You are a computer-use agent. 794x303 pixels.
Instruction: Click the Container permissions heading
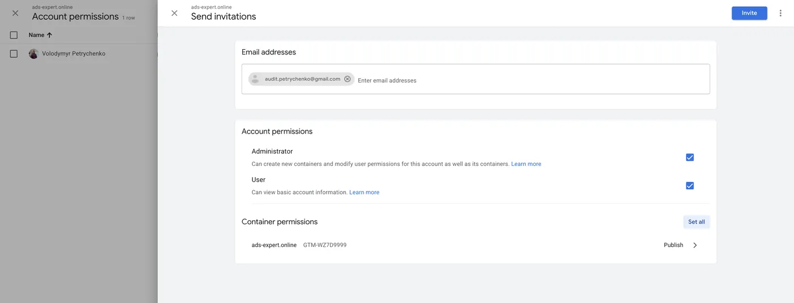click(280, 222)
